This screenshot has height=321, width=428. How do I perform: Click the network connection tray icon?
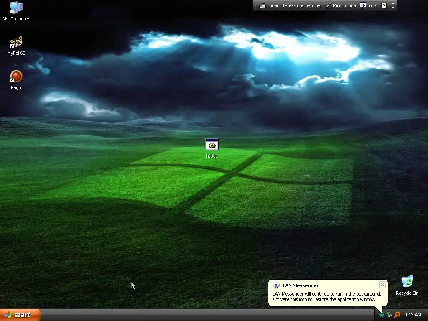pos(389,315)
